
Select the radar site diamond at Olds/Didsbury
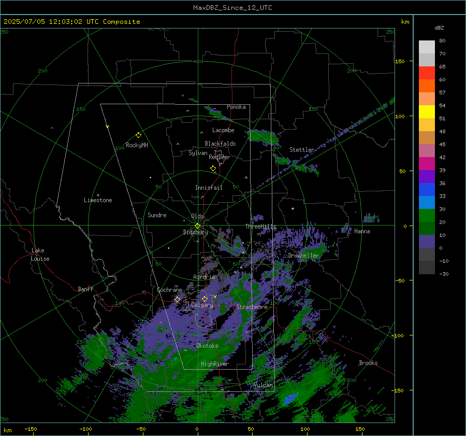197,226
